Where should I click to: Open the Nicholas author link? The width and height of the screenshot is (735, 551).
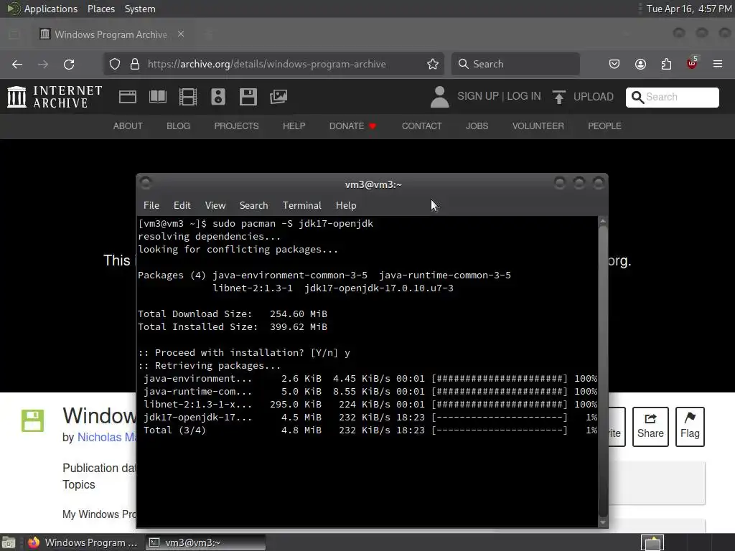(x=106, y=437)
